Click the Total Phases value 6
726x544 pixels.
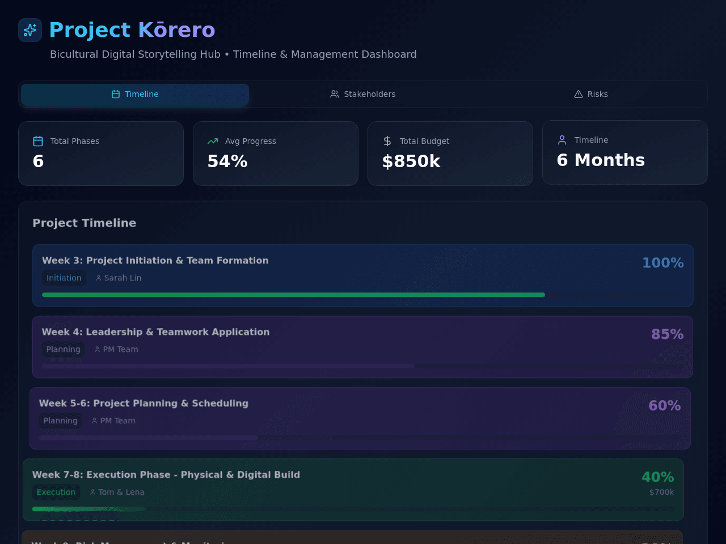38,161
